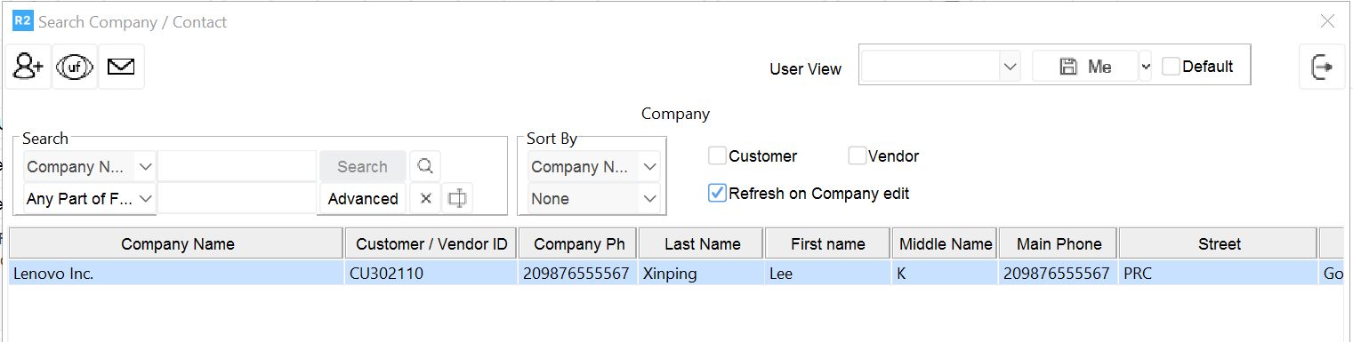Viewport: 1353px width, 342px height.
Task: Select the Lenovo Inc. row
Action: point(676,274)
